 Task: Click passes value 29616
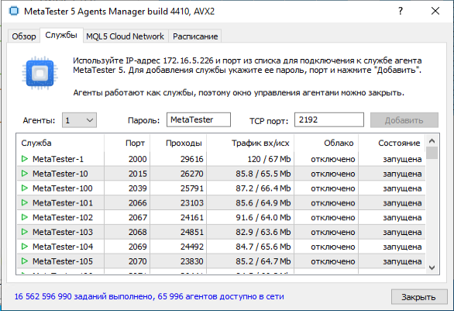click(192, 159)
